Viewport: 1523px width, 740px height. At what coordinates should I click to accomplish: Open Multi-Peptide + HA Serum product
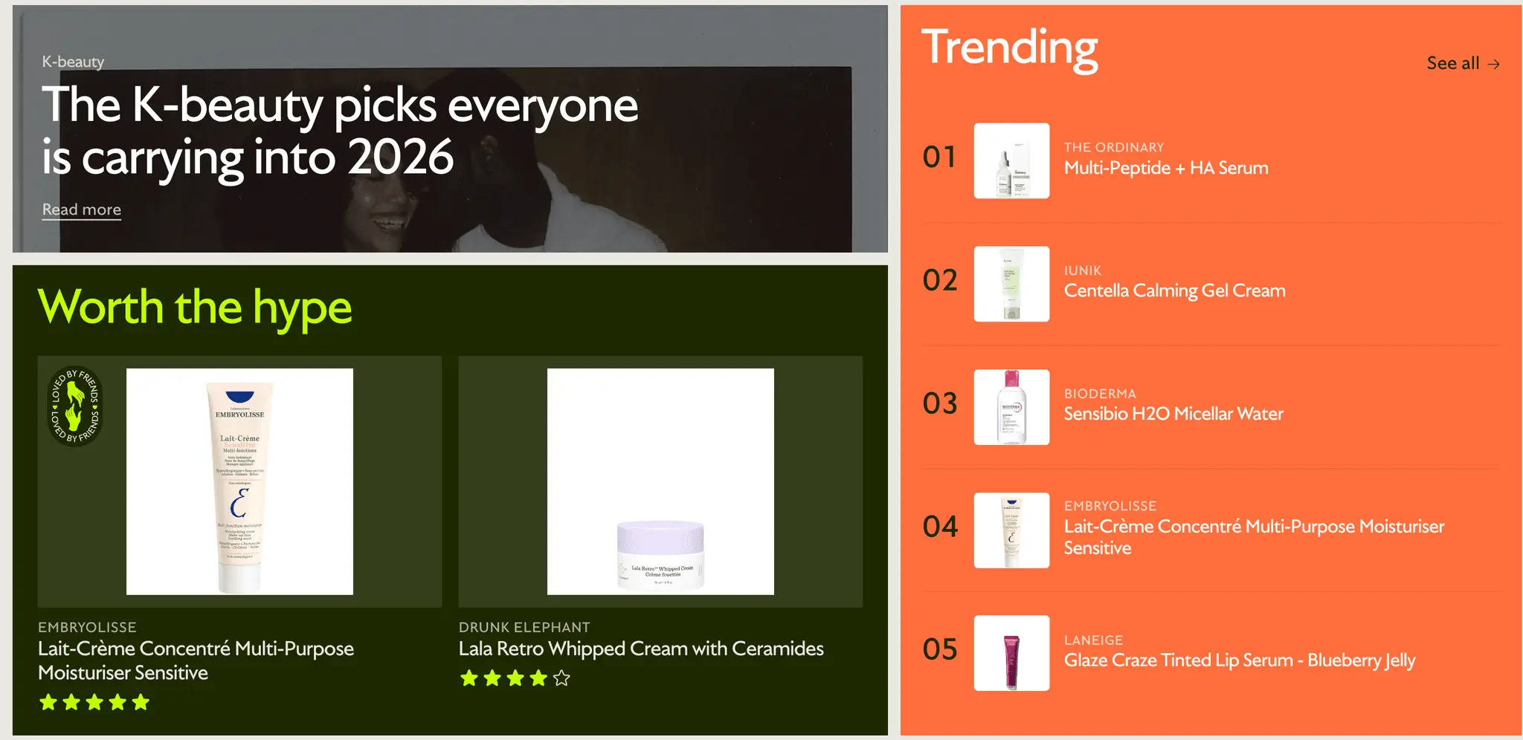point(1166,168)
